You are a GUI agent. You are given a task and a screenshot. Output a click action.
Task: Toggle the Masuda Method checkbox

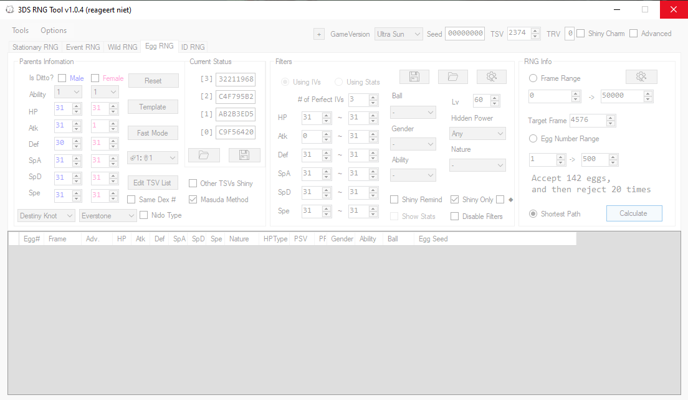pos(193,200)
